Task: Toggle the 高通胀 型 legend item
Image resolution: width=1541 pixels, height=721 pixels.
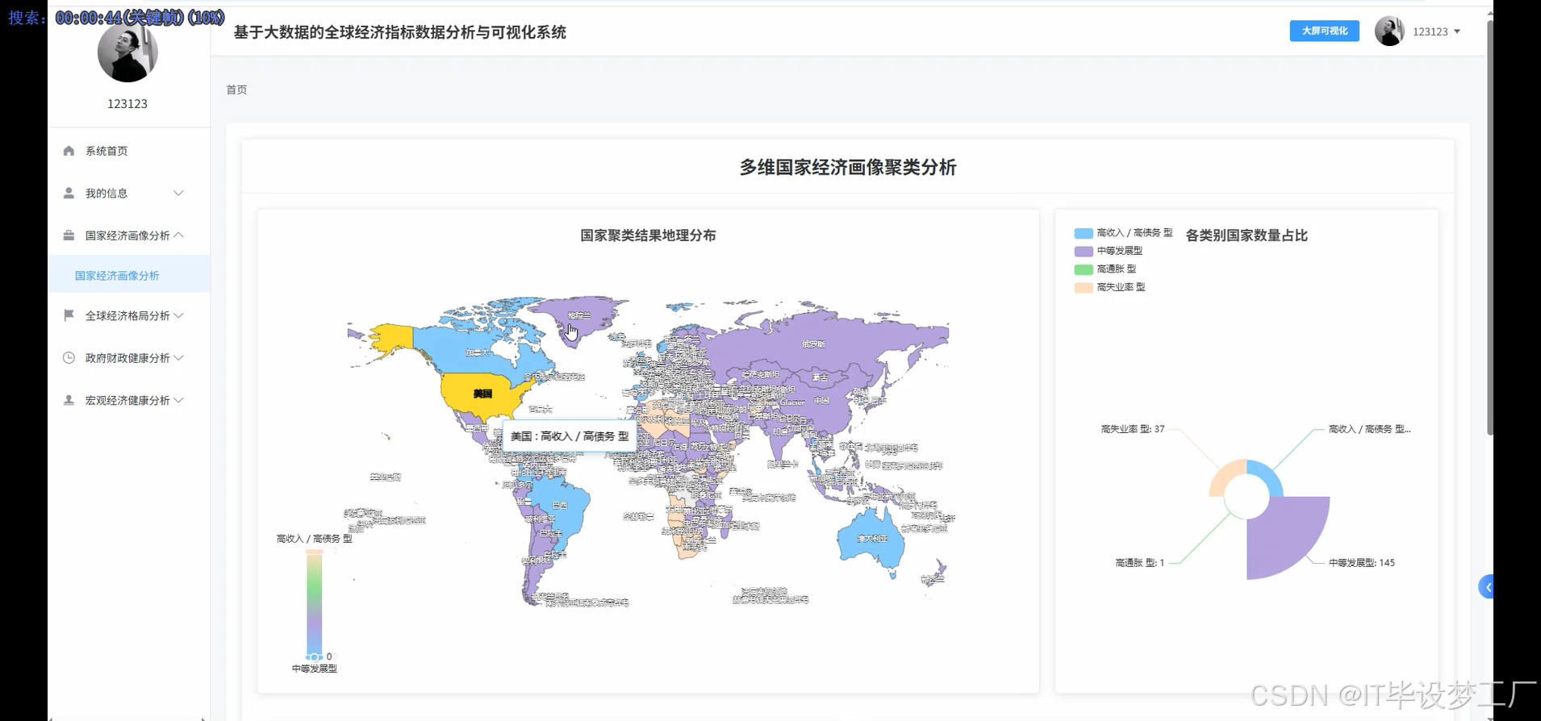Action: point(1105,269)
